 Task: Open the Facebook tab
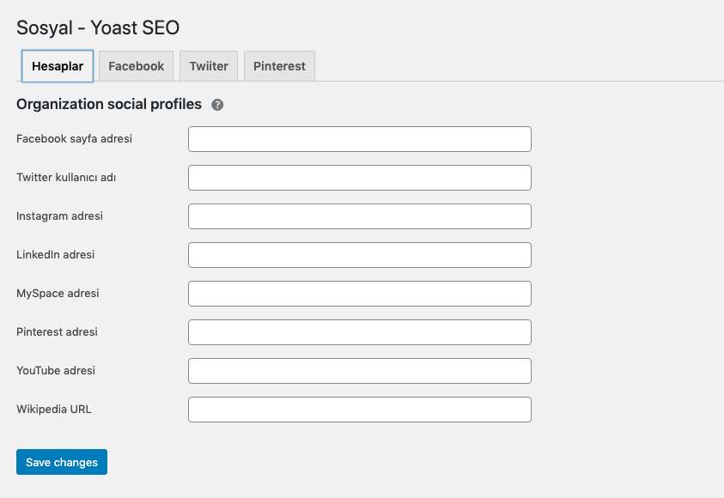pos(136,66)
